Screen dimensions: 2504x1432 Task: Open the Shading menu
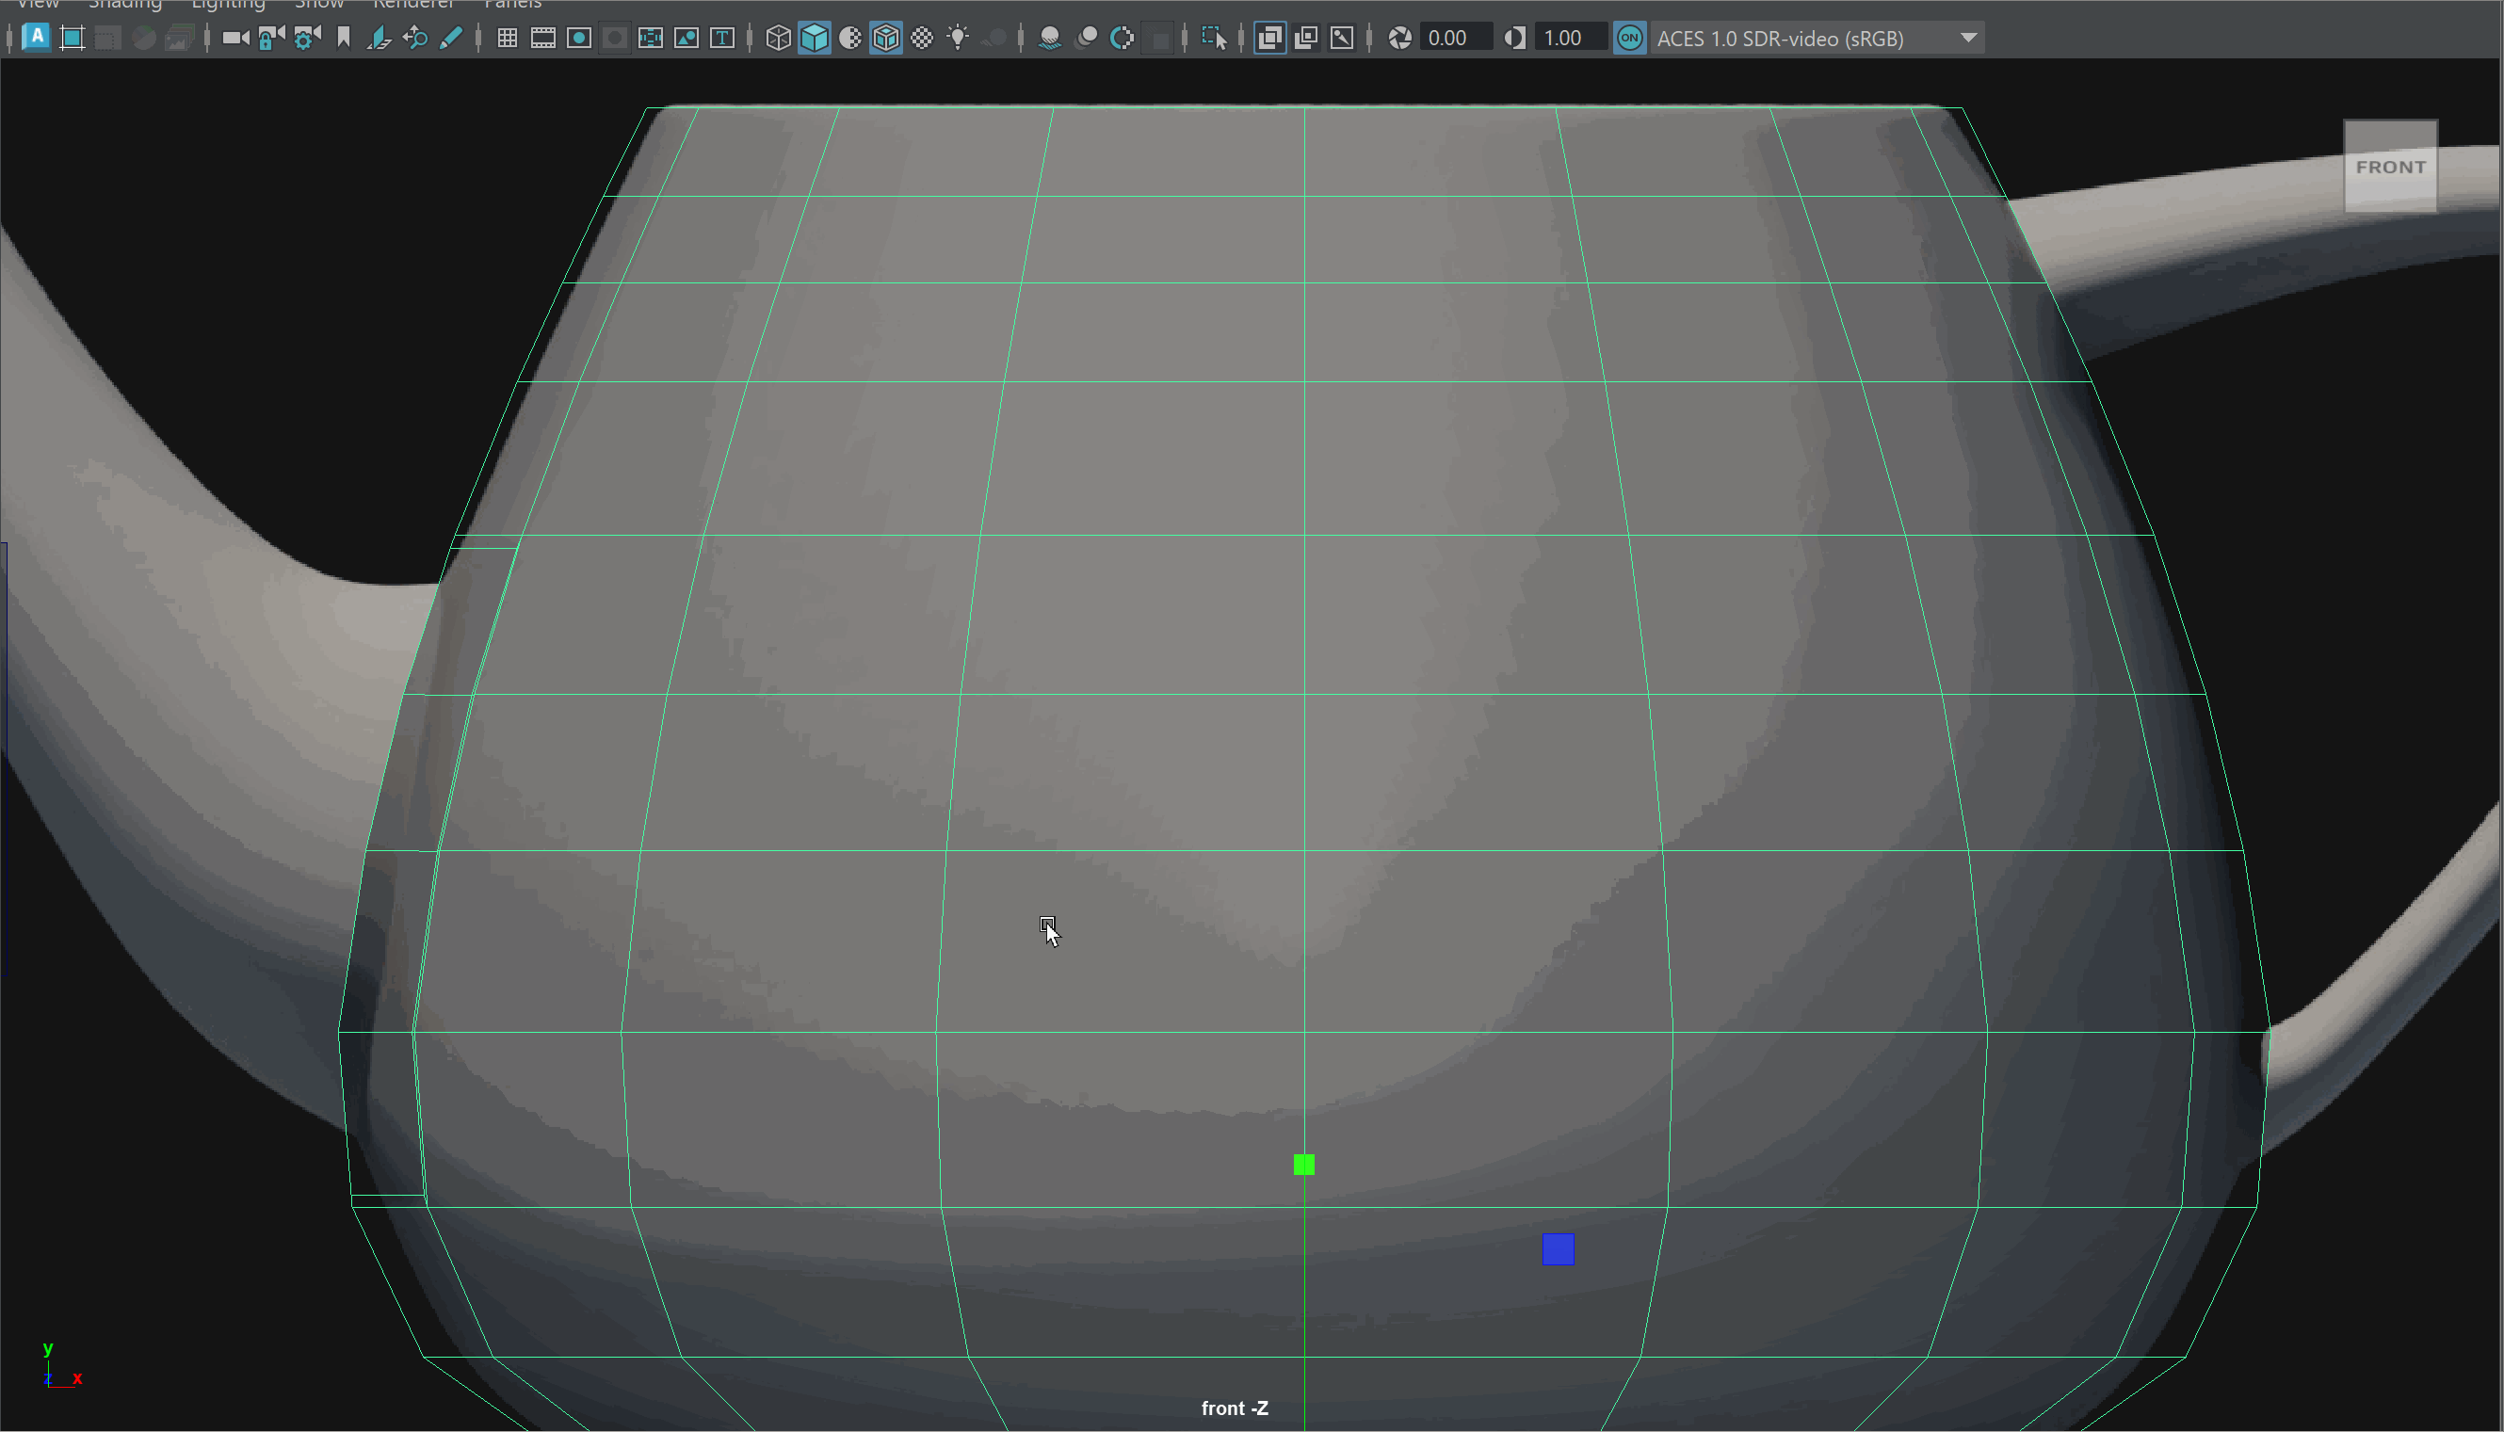[x=125, y=5]
